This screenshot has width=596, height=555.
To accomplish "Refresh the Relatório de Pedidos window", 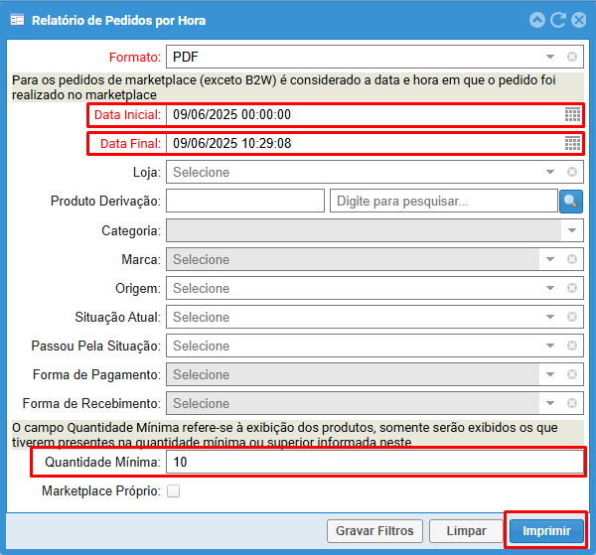I will pos(558,20).
